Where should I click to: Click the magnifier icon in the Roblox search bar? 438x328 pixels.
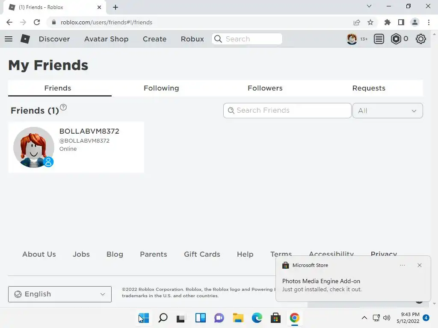point(218,39)
